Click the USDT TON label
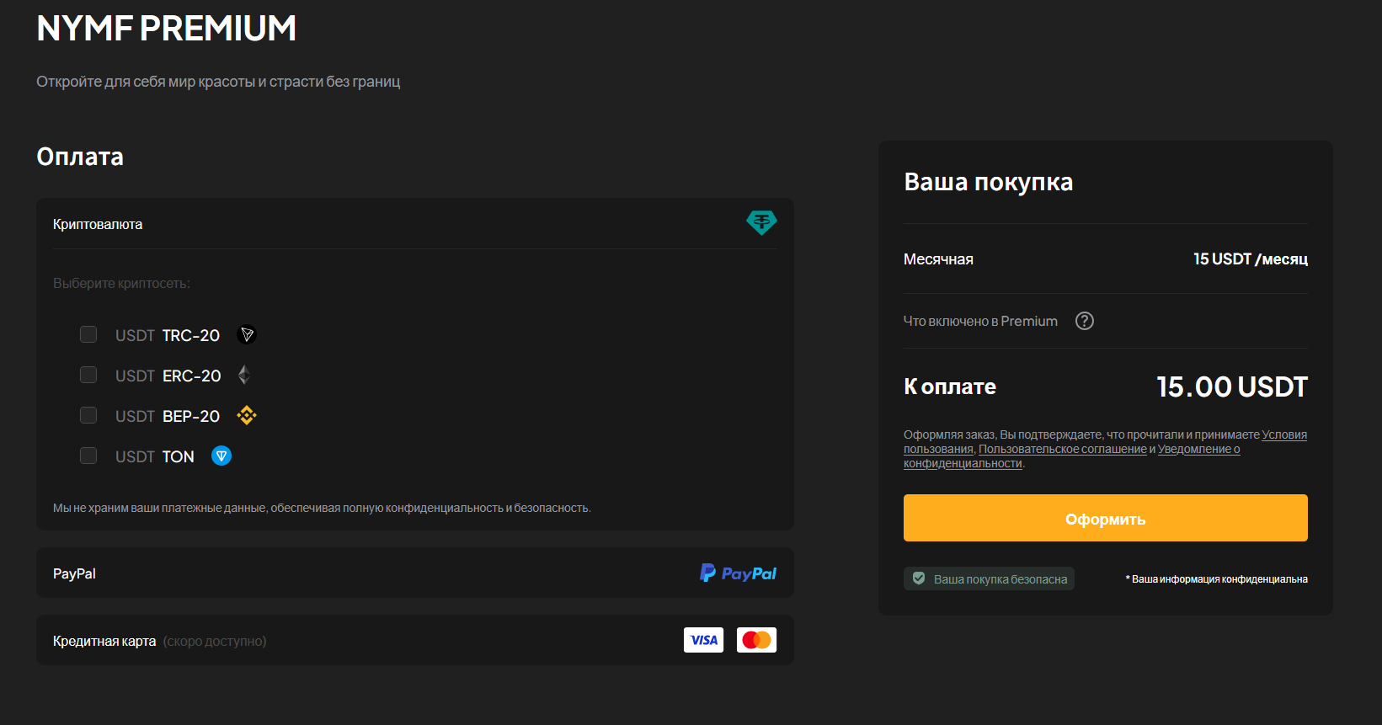This screenshot has height=725, width=1382. (x=155, y=456)
